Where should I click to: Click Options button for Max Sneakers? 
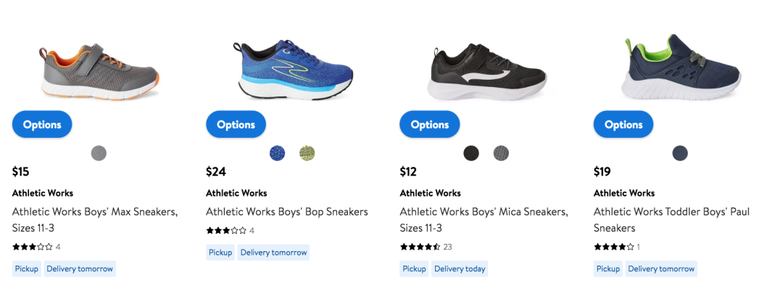pos(42,124)
